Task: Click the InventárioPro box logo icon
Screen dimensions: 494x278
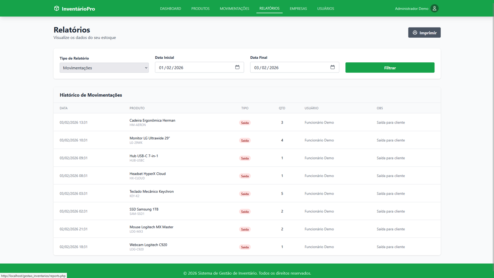Action: click(x=57, y=8)
